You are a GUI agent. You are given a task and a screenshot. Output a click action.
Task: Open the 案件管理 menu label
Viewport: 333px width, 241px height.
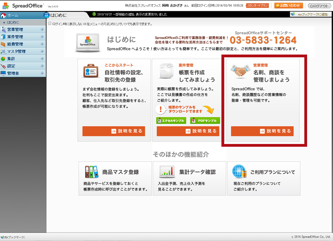point(15,37)
